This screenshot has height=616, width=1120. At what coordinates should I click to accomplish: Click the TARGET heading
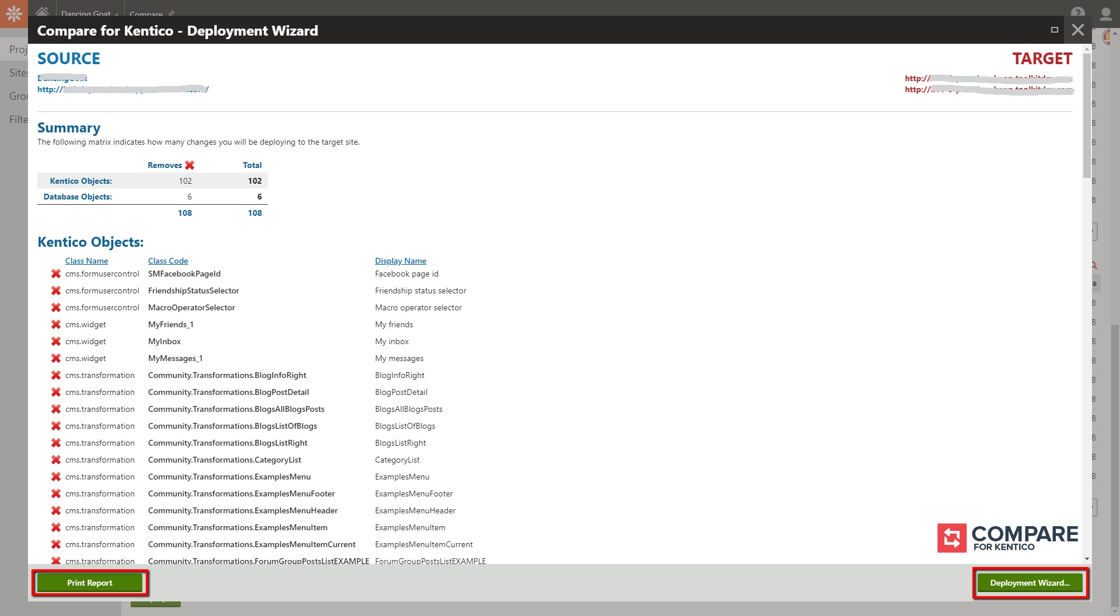(x=1042, y=58)
